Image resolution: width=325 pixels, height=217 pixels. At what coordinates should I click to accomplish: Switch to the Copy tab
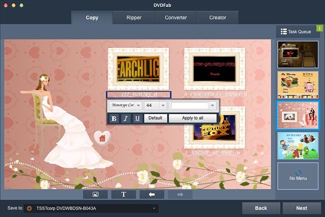(x=92, y=17)
